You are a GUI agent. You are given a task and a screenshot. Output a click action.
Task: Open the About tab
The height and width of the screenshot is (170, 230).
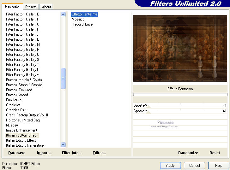coord(46,7)
